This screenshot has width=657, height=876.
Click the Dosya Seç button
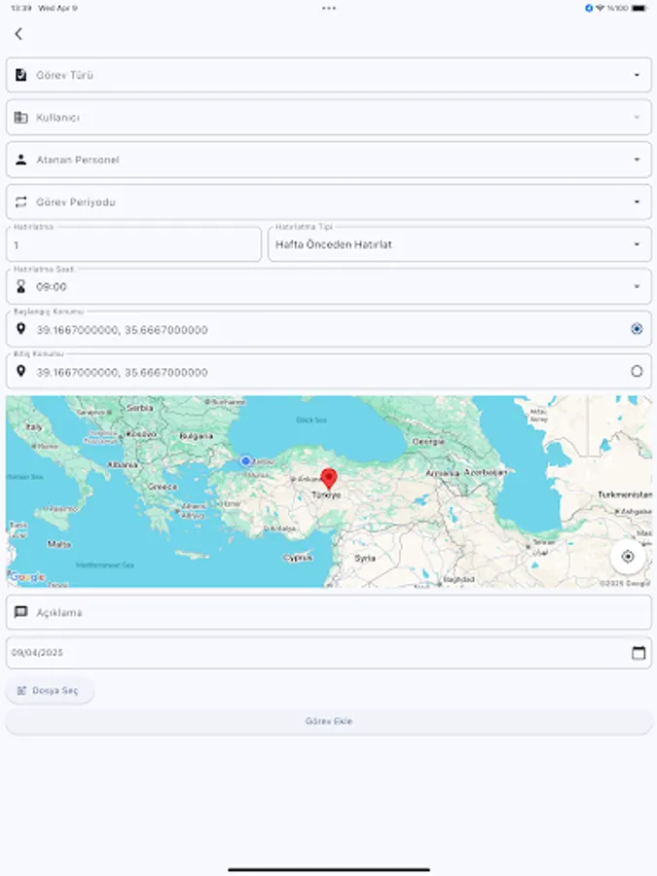click(x=50, y=689)
